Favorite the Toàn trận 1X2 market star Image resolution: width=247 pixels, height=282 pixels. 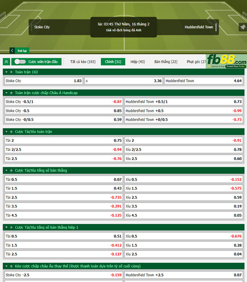tap(12, 72)
